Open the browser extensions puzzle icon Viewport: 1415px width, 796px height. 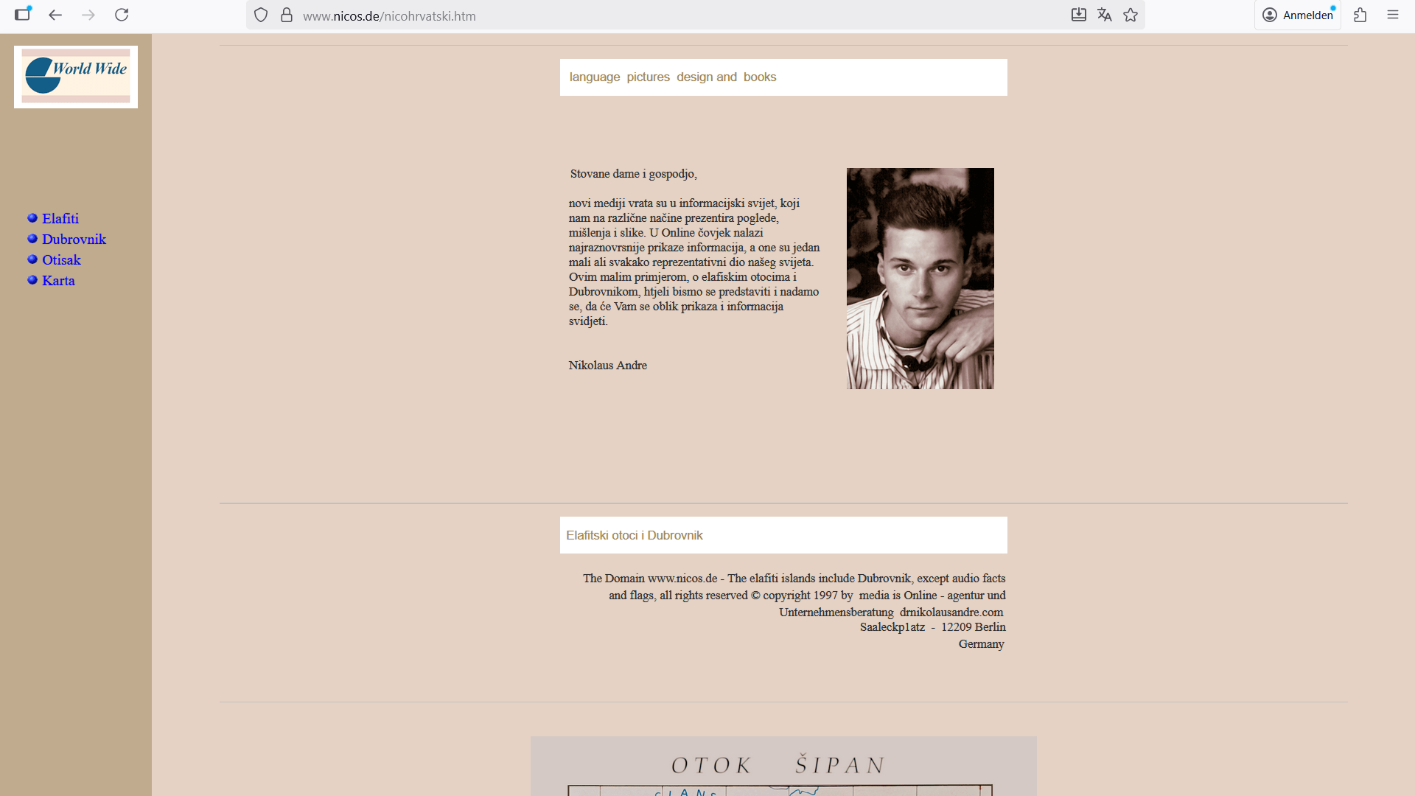pos(1360,15)
